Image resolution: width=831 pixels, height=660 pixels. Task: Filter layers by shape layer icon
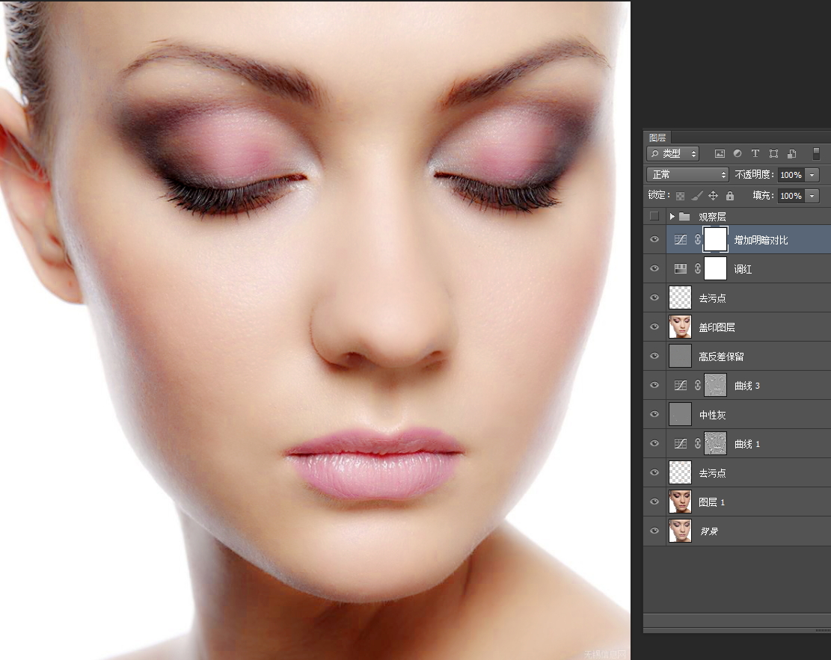(x=773, y=154)
